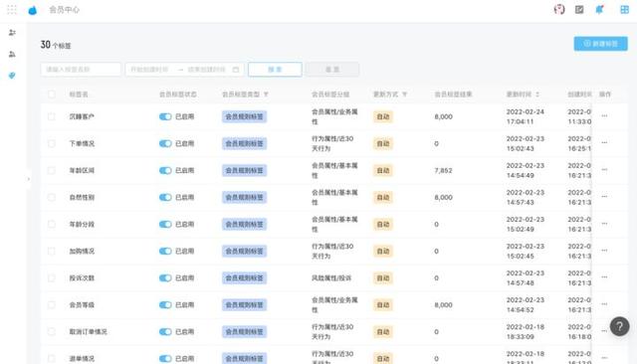Focus the tag name search field
The width and height of the screenshot is (637, 364).
point(81,70)
